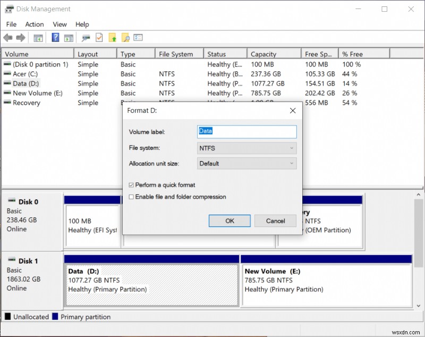Sort by the Free Sp... column header
The image size is (425, 337).
click(320, 54)
